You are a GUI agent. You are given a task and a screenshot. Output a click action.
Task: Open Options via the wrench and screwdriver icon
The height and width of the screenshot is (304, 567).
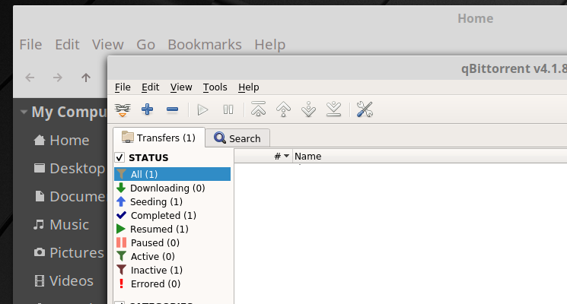click(365, 109)
